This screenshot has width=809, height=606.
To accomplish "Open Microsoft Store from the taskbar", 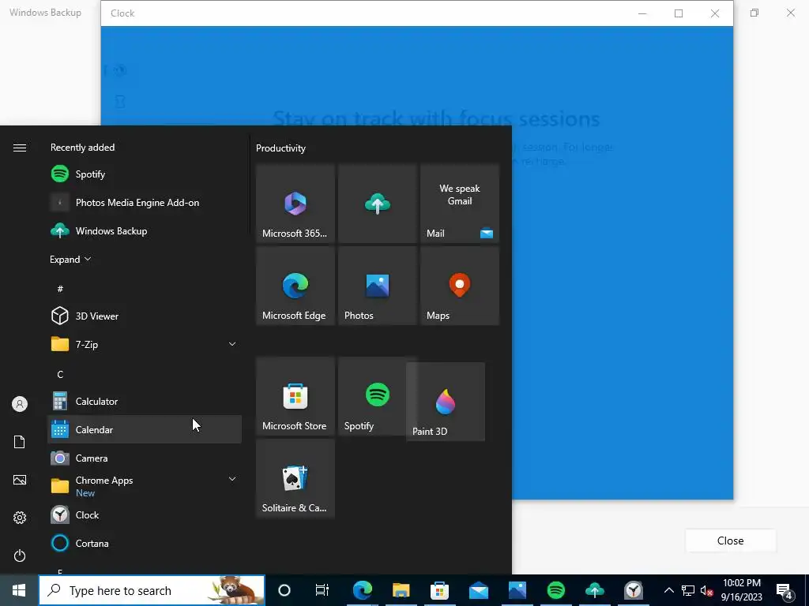I will point(439,590).
